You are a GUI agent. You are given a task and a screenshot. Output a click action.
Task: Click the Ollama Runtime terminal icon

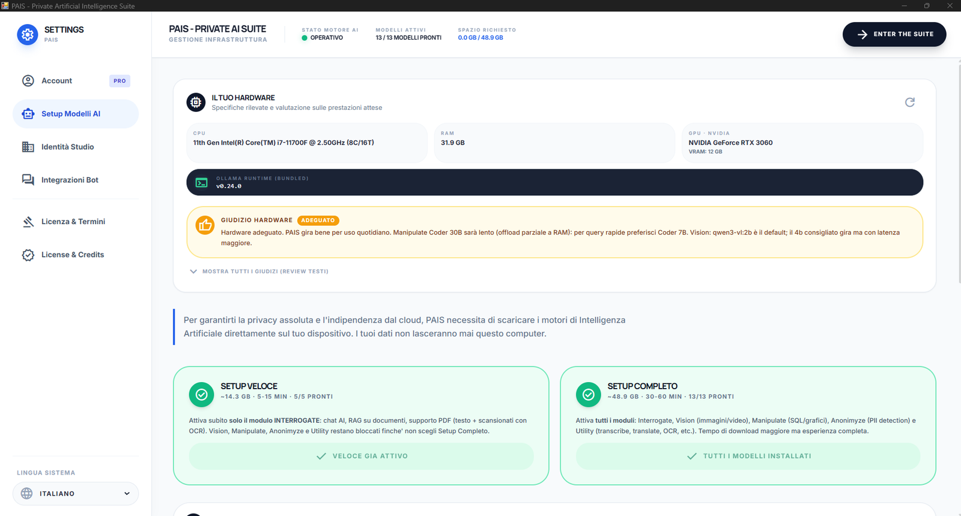click(x=202, y=183)
